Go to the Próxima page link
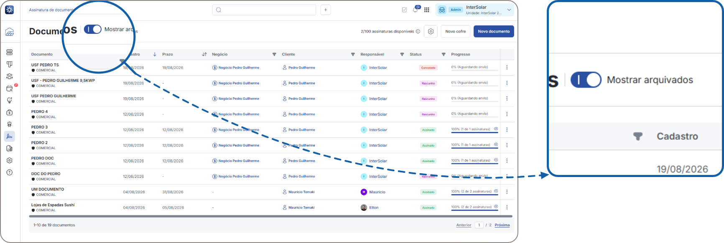The height and width of the screenshot is (243, 724). tap(502, 225)
